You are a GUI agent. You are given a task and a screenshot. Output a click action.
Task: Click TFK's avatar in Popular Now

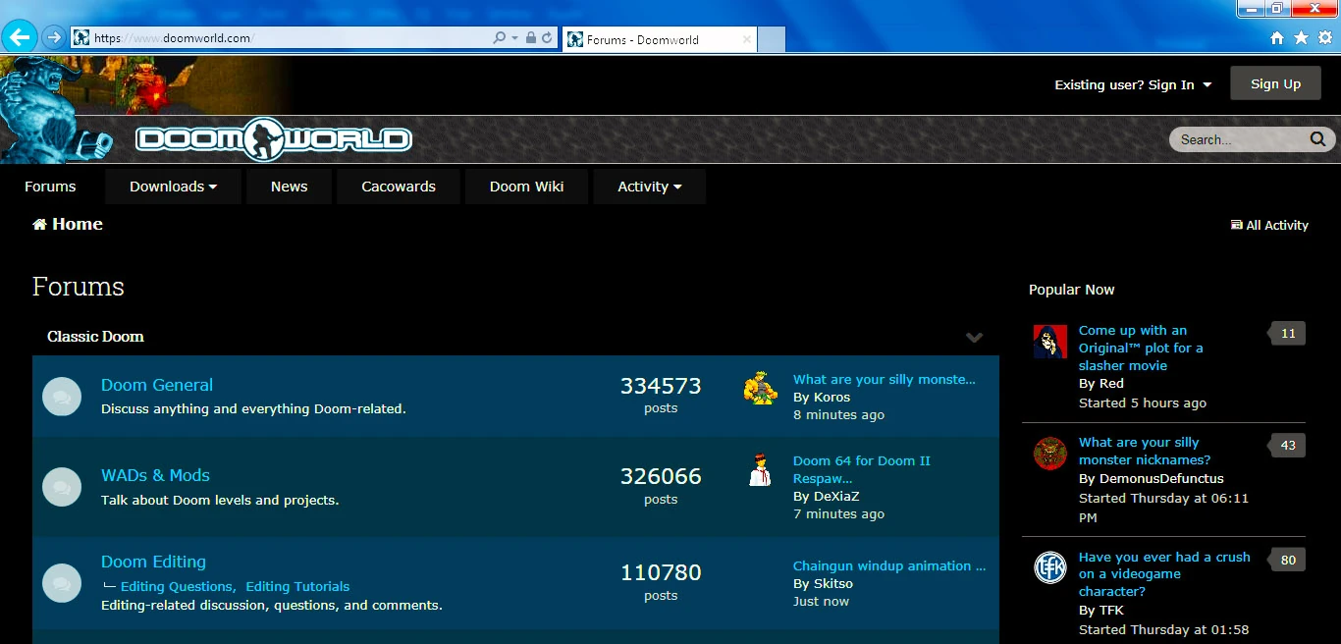pos(1050,567)
